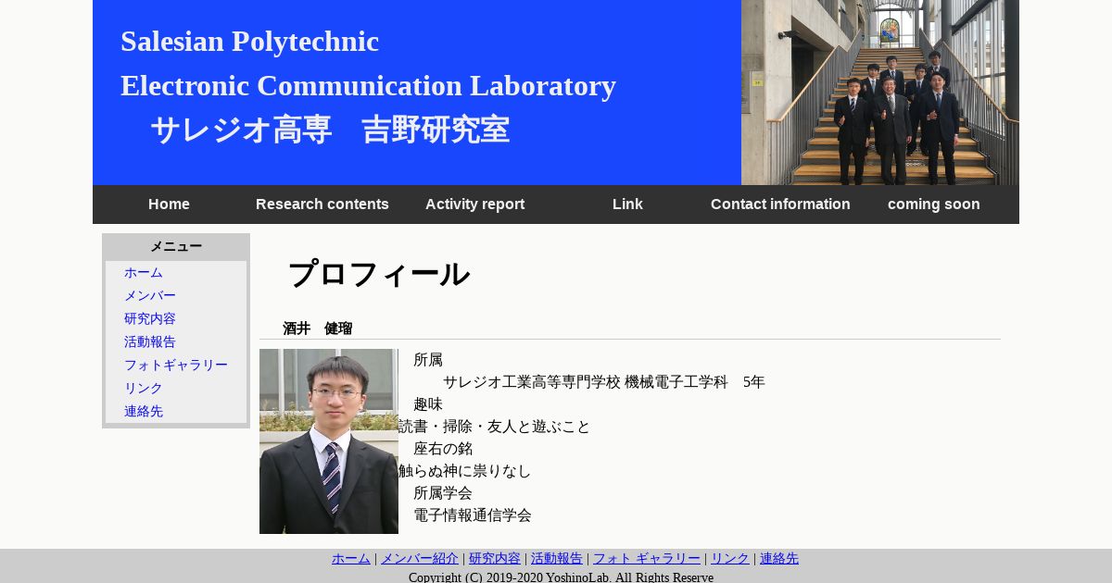Viewport: 1112px width, 583px height.
Task: Click the coming soon nav item
Action: click(x=933, y=205)
